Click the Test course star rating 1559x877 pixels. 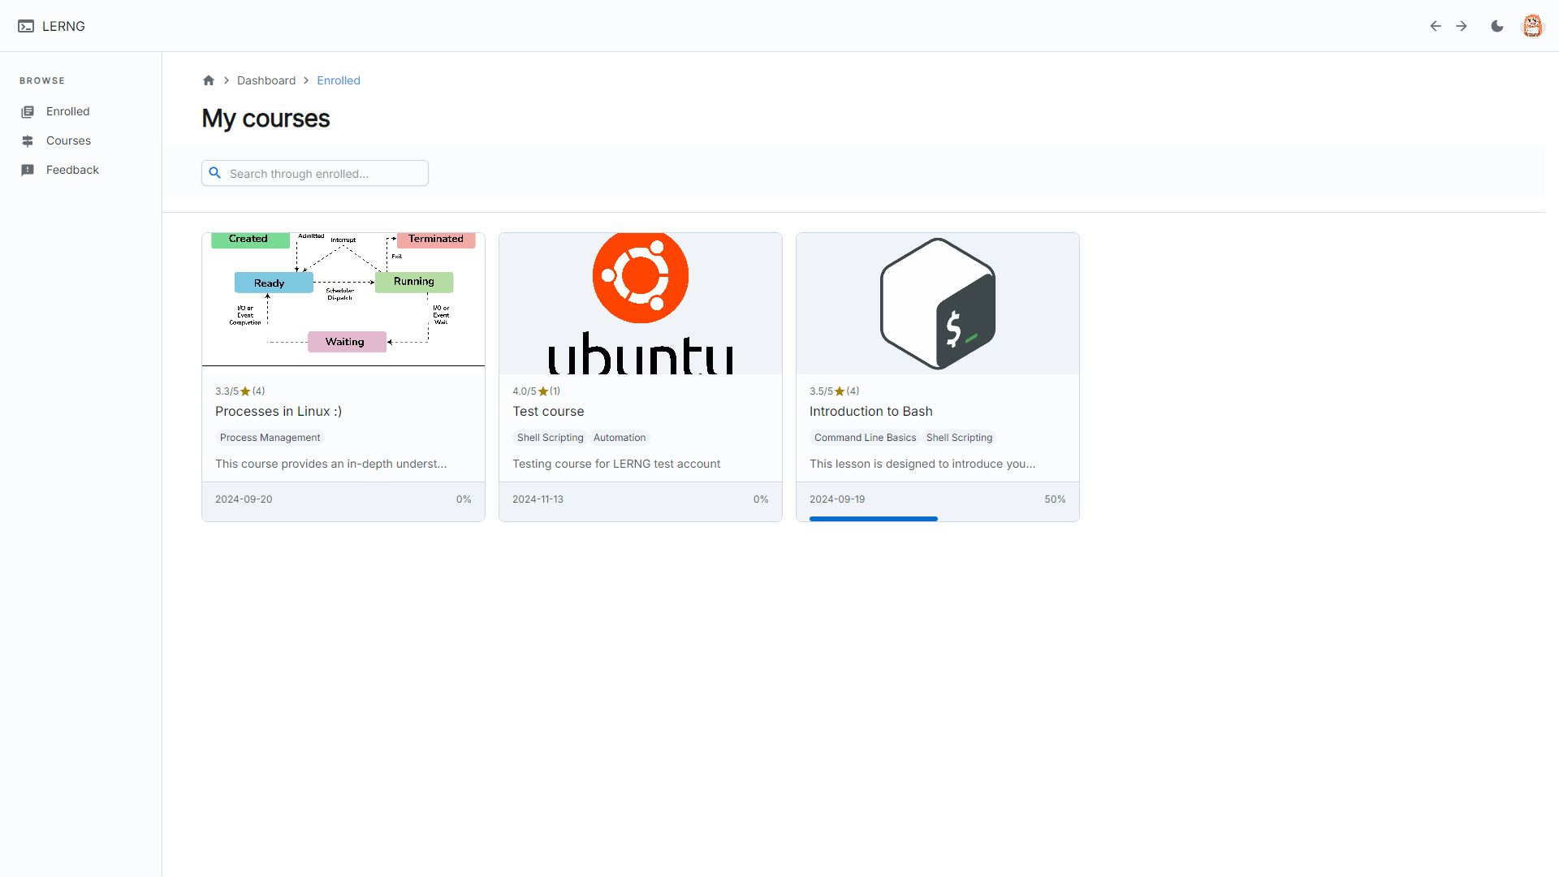pos(537,391)
